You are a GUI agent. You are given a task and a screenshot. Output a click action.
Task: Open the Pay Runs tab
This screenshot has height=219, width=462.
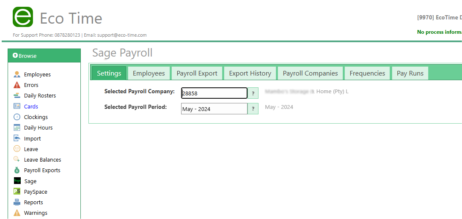pos(410,73)
